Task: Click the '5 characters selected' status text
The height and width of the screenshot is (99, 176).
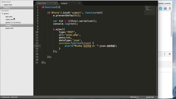Action: pyautogui.click(x=9, y=97)
